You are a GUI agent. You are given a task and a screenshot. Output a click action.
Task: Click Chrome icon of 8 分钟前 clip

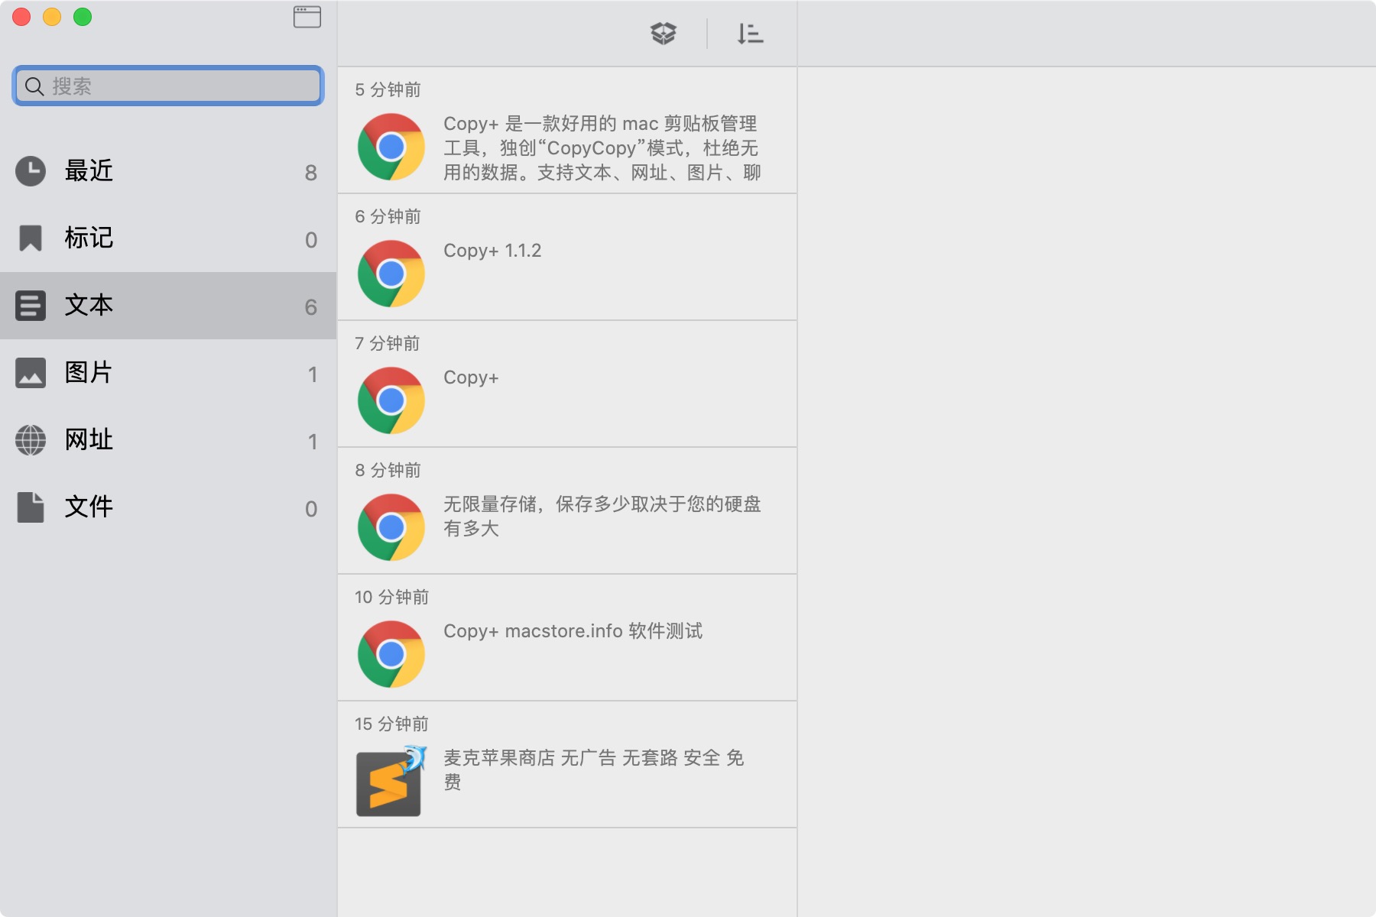(391, 527)
